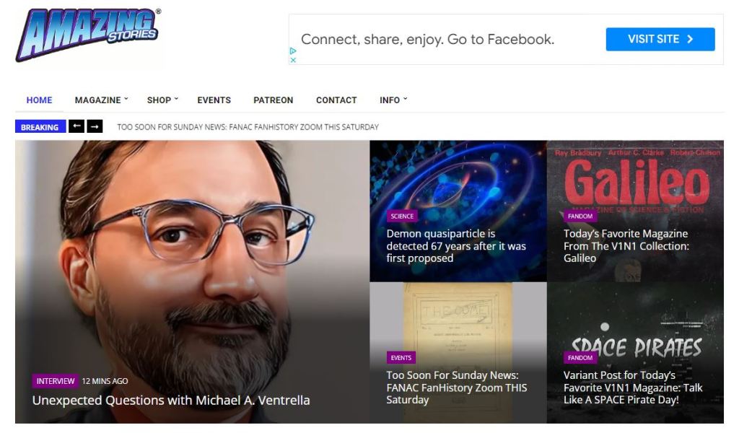Viewport: 739px width, 433px height.
Task: Click the EVENTS category tag
Action: [x=401, y=358]
